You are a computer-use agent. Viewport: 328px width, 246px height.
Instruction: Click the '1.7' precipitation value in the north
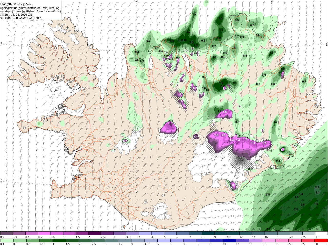coord(180,40)
